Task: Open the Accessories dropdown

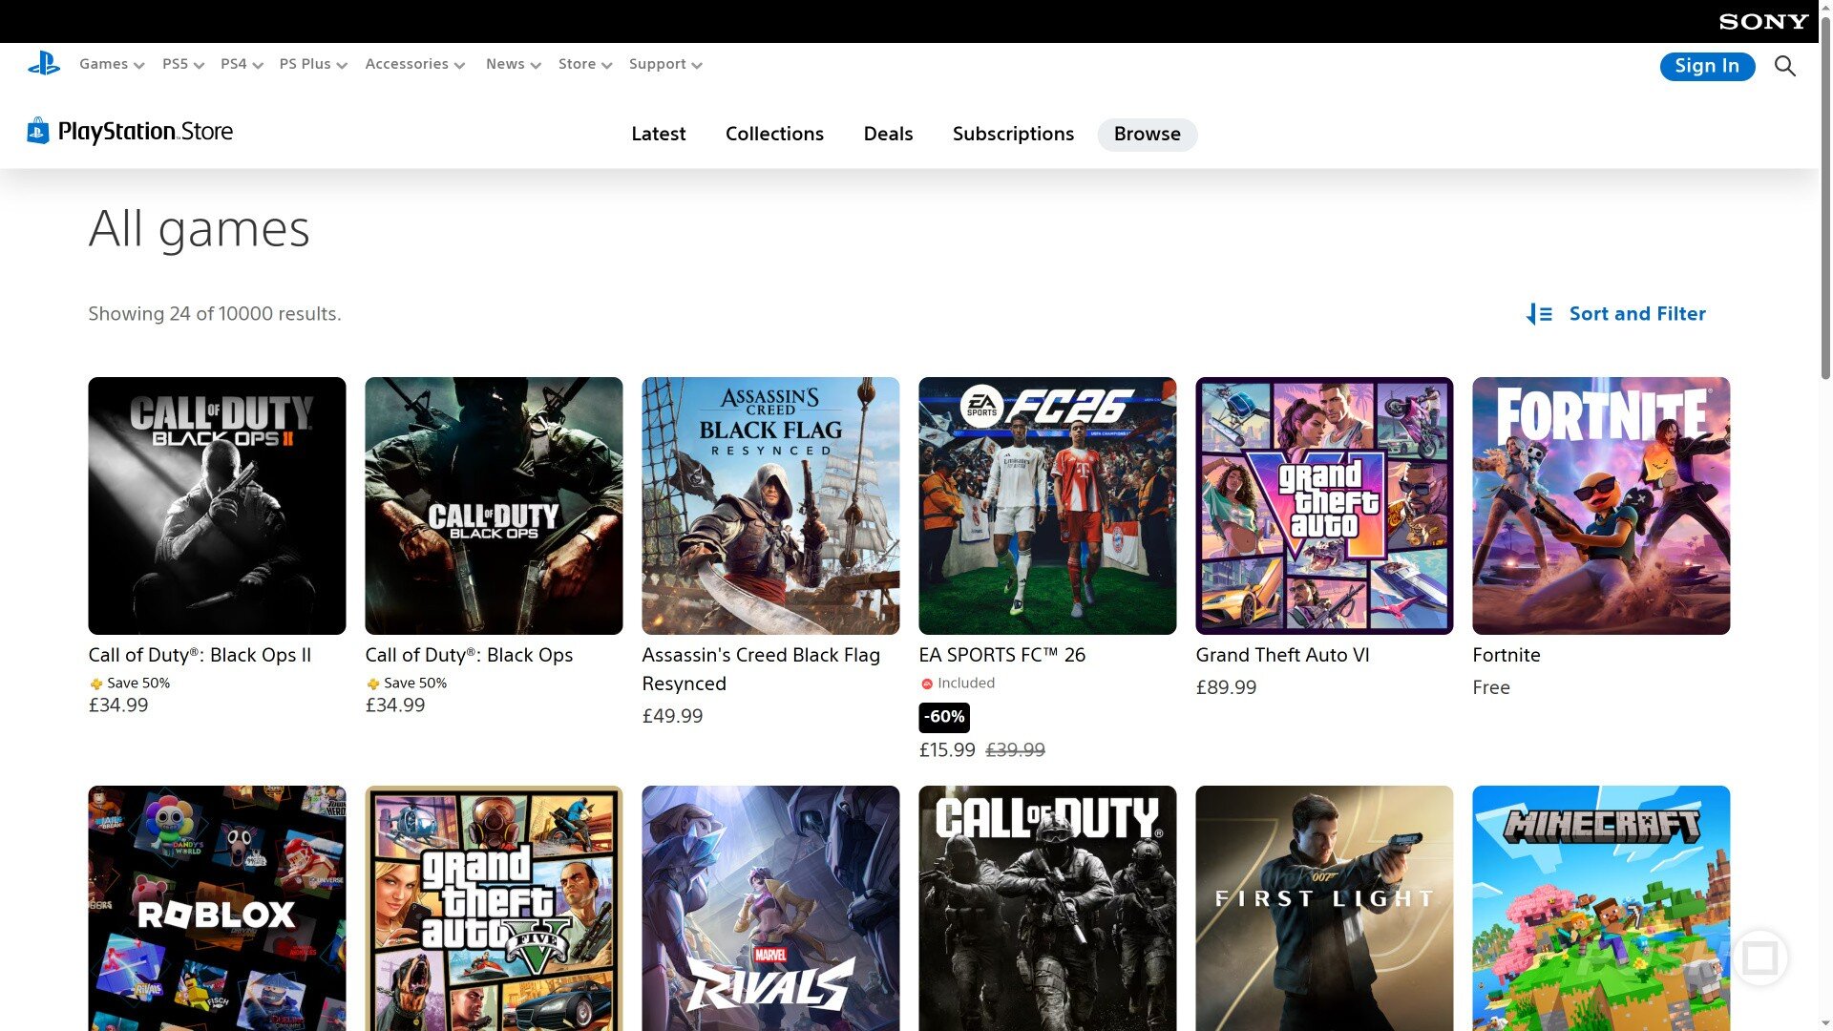Action: point(415,64)
